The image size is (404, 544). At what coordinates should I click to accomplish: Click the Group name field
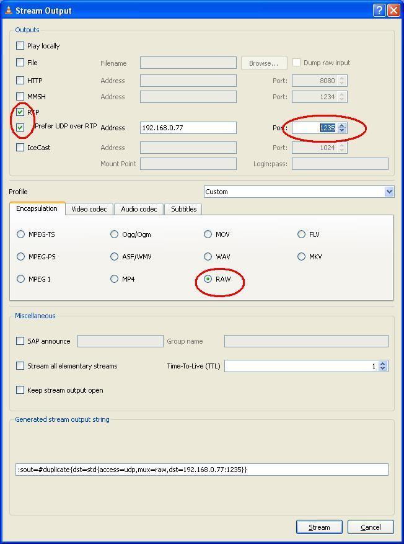point(306,341)
